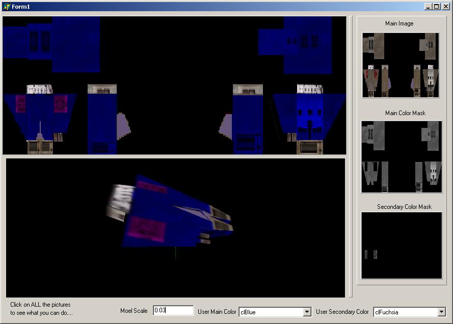This screenshot has height=324, width=453.
Task: Click the vertical splitter beside the viewports
Action: (x=351, y=156)
